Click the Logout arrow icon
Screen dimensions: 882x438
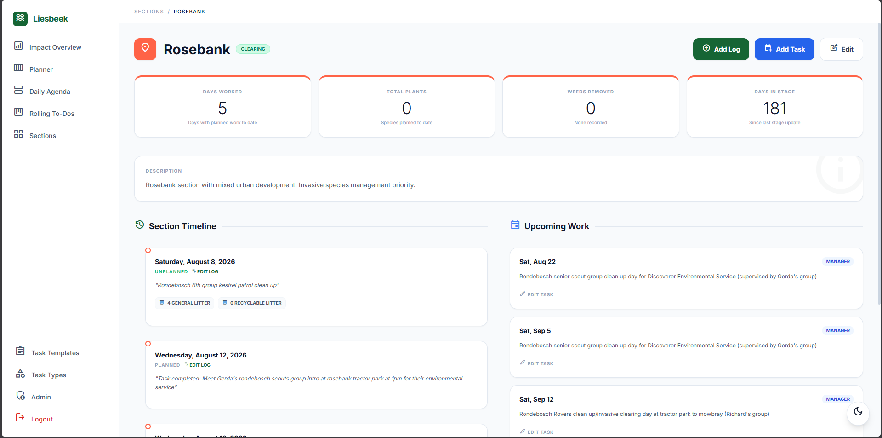tap(20, 417)
